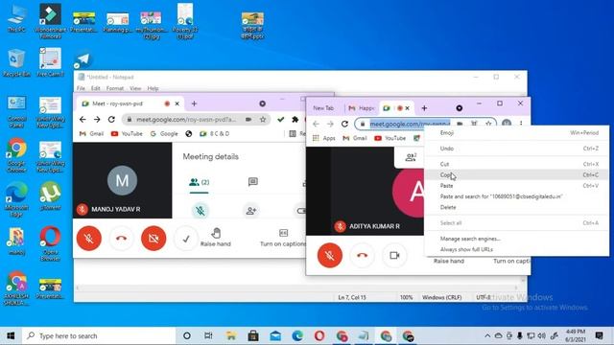The width and height of the screenshot is (614, 345).
Task: Raise hand in left Meet window
Action: pos(216,238)
